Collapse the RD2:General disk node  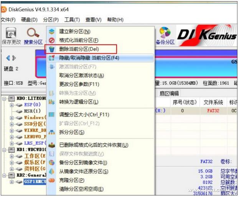tap(4, 175)
